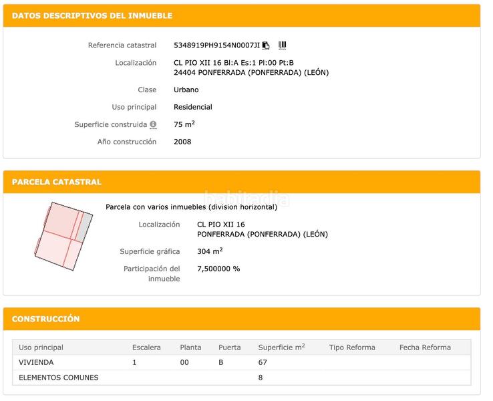Viewport: 493px width, 401px height.
Task: Click the Planta column header
Action: pyautogui.click(x=190, y=348)
